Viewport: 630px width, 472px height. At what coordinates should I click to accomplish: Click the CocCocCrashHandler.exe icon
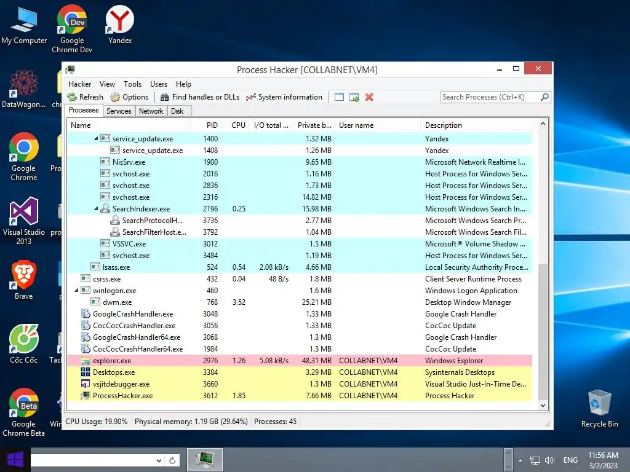(86, 326)
